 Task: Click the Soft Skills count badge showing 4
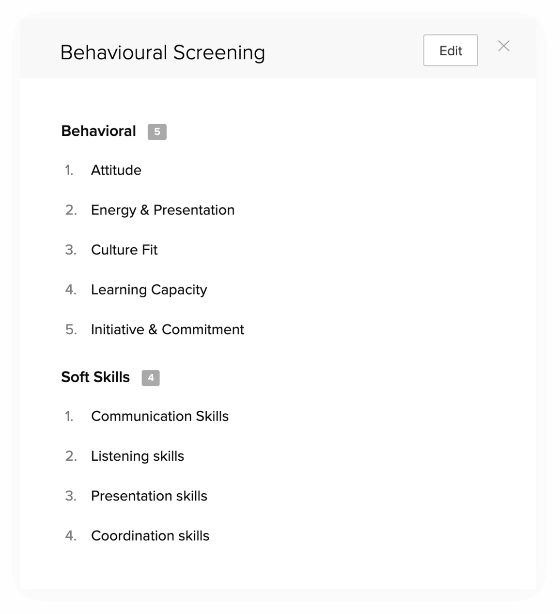(151, 378)
